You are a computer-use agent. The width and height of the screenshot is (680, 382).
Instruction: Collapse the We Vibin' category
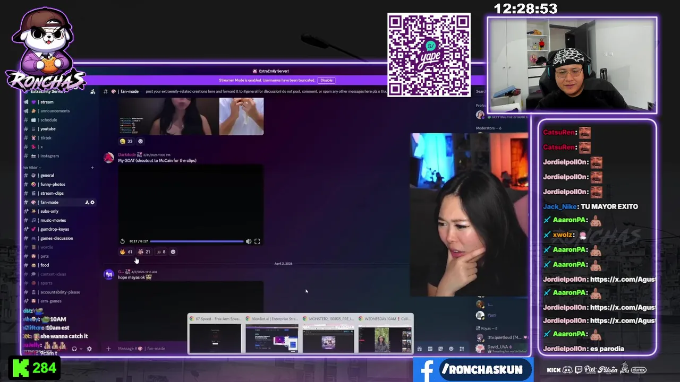pyautogui.click(x=32, y=168)
